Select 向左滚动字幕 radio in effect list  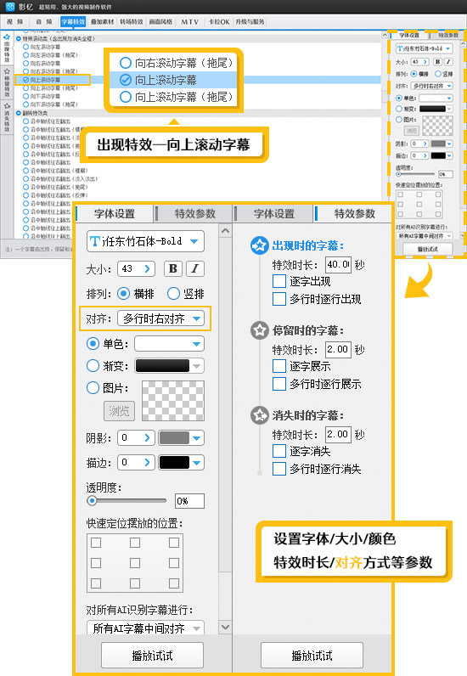25,47
